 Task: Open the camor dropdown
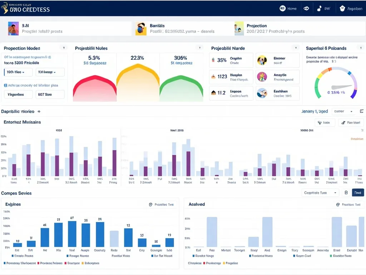(x=343, y=111)
